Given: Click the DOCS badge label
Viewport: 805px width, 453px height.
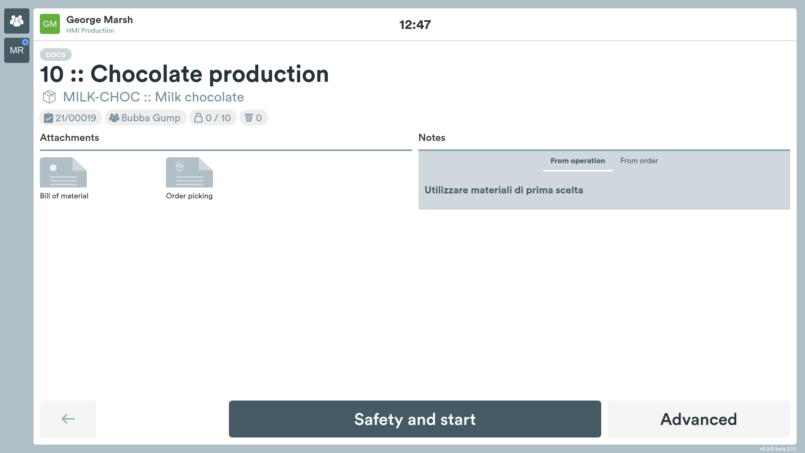Looking at the screenshot, I should 56,55.
